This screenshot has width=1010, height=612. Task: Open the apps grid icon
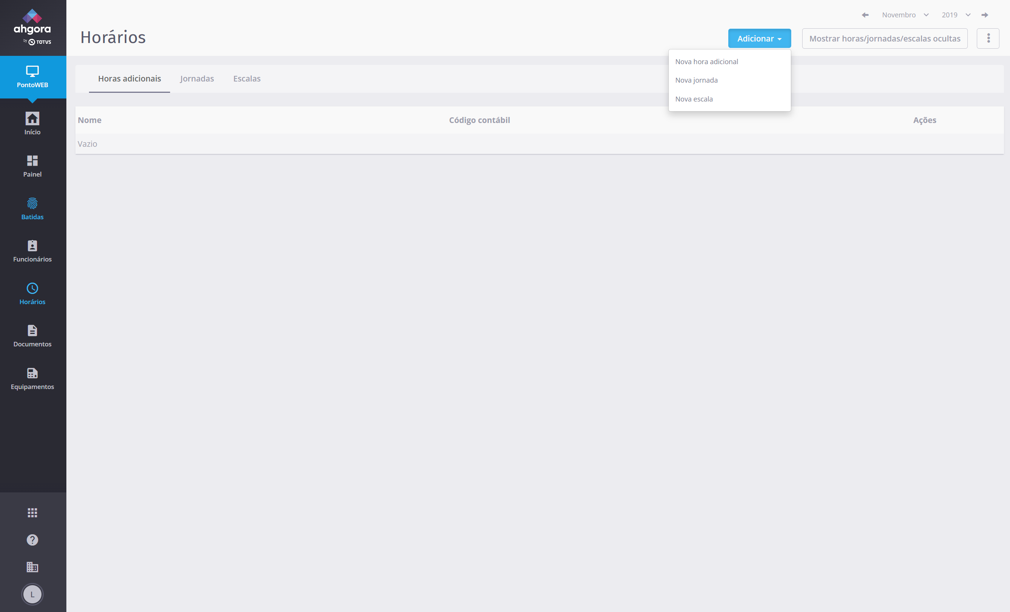32,513
